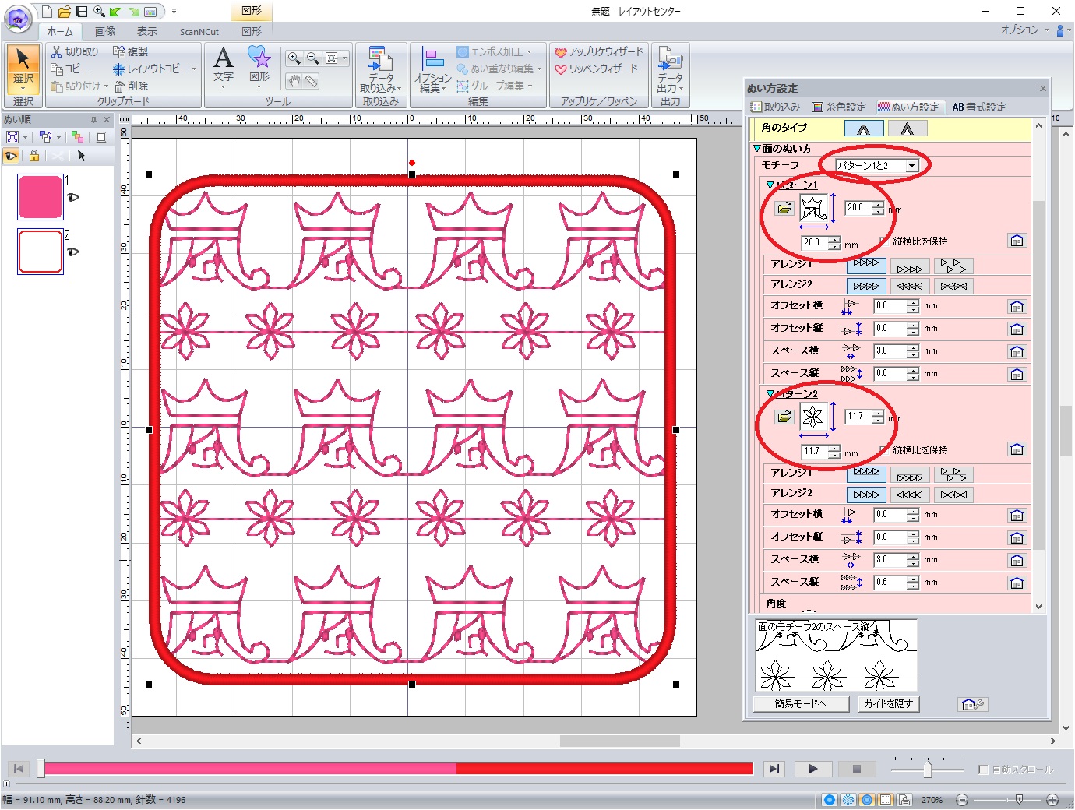Collapse the パターン1 section

click(770, 185)
